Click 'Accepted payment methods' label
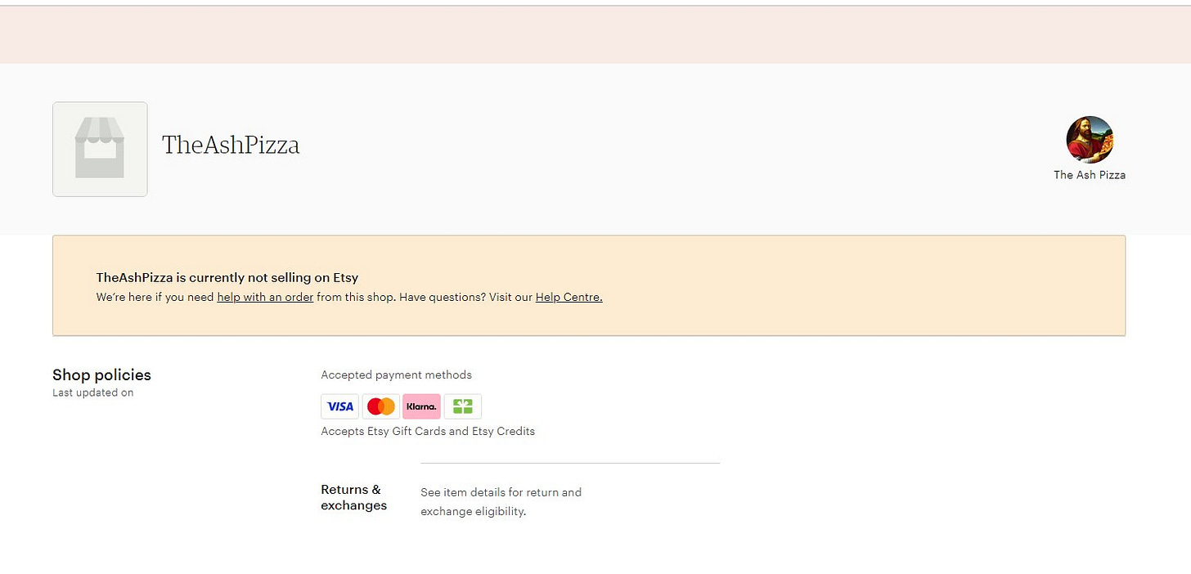 (396, 375)
